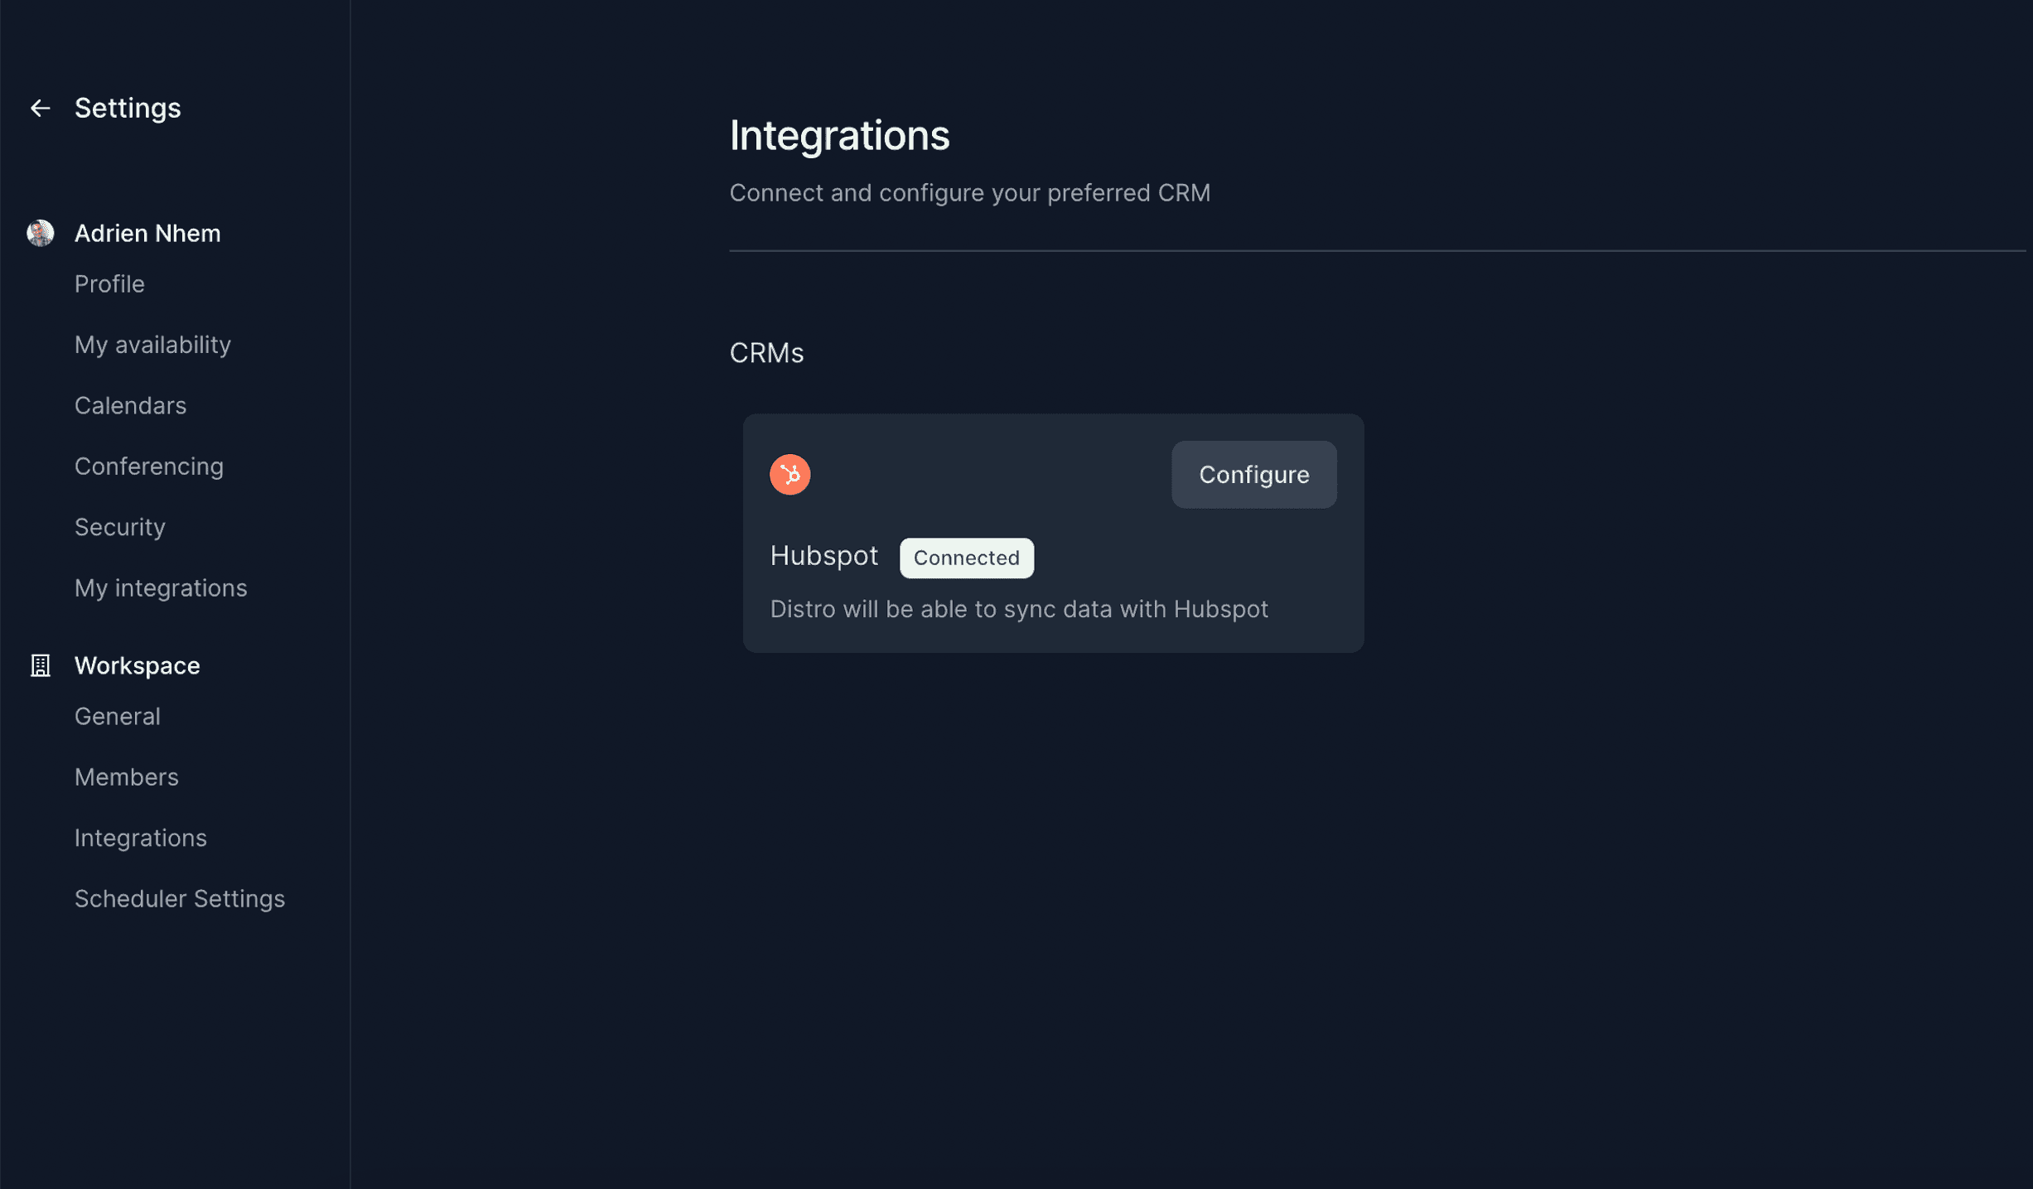Open the Profile settings page
Screen dimensions: 2033x1189
tap(109, 283)
